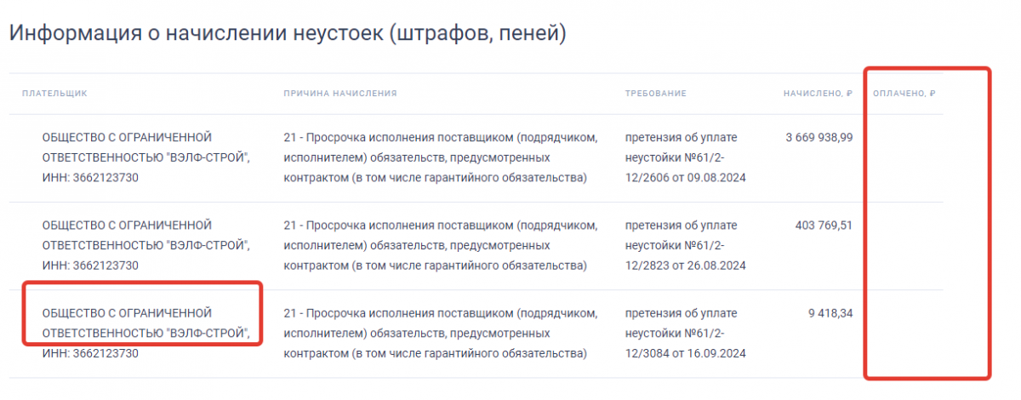Click the accrued amount 3 669 938,99
Viewport: 1021px width, 400px height.
[x=819, y=137]
